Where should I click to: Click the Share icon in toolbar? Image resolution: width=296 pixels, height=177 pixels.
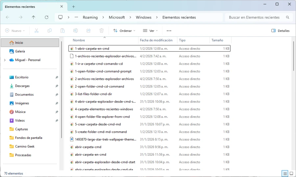(x=88, y=31)
